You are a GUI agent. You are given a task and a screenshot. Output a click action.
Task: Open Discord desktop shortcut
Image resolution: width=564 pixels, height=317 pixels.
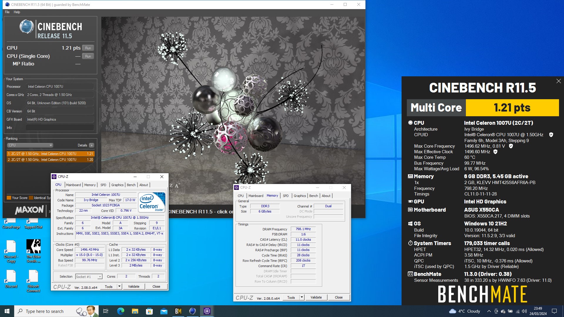pos(11,279)
